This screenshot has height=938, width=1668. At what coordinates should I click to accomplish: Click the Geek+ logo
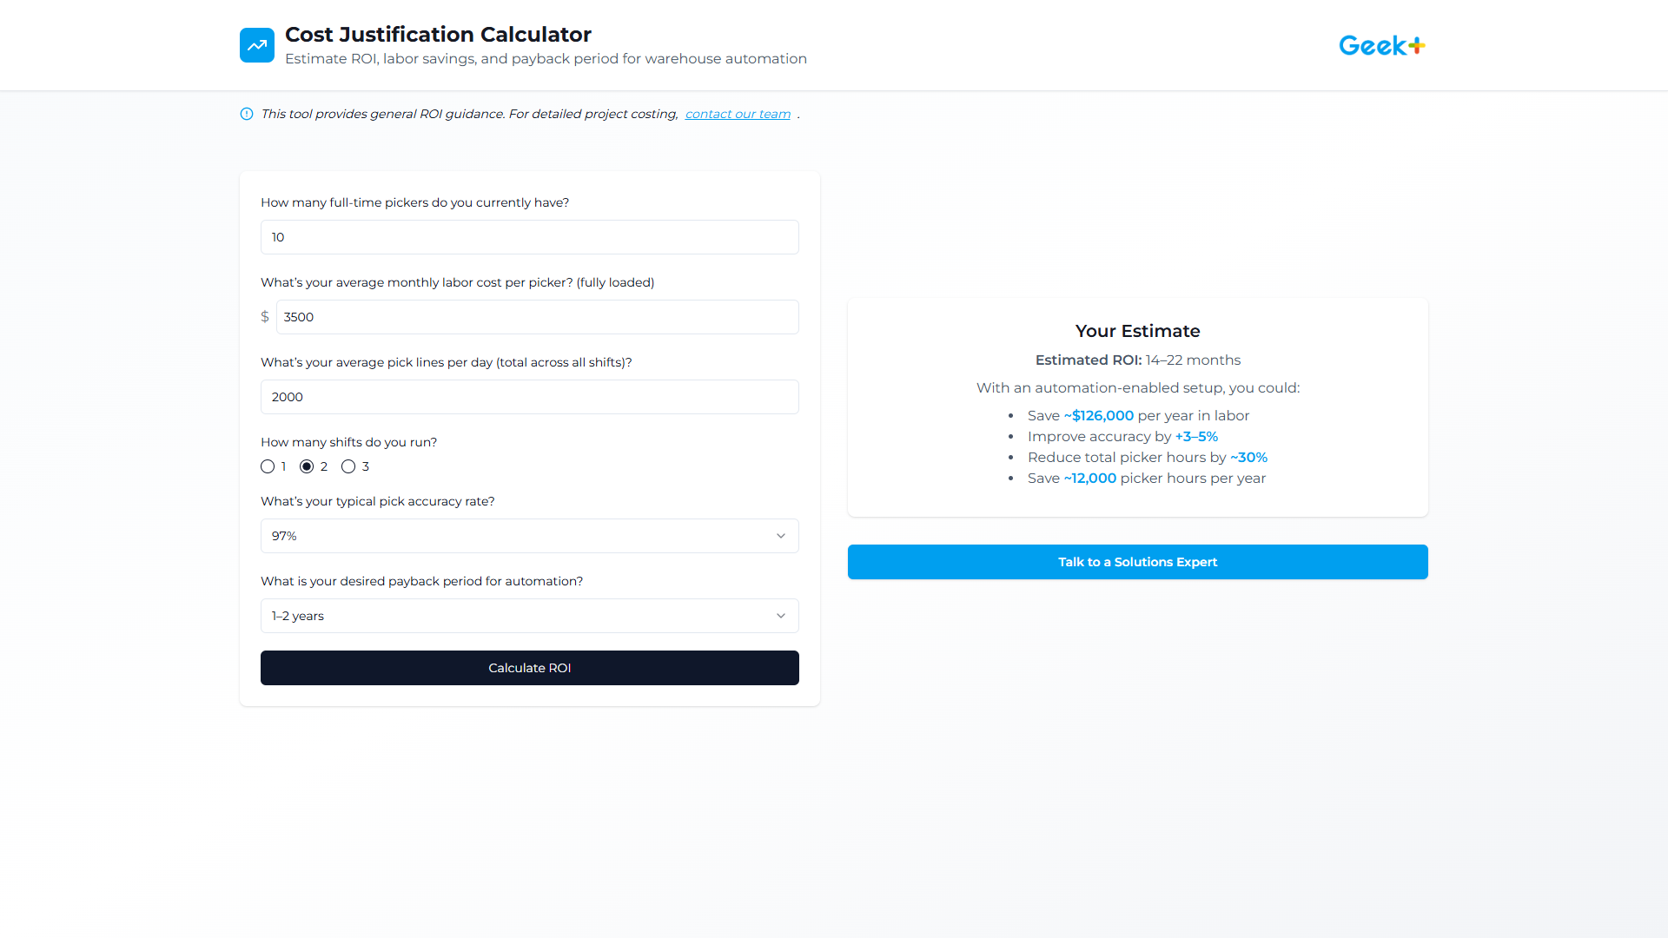click(1381, 44)
